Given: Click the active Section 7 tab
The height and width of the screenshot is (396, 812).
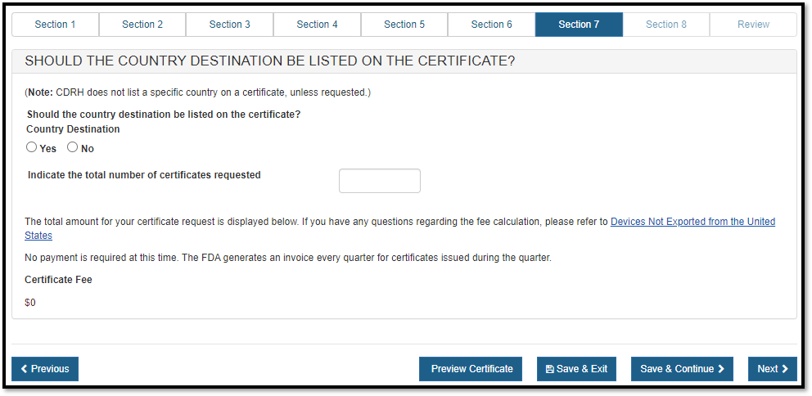Looking at the screenshot, I should click(579, 25).
